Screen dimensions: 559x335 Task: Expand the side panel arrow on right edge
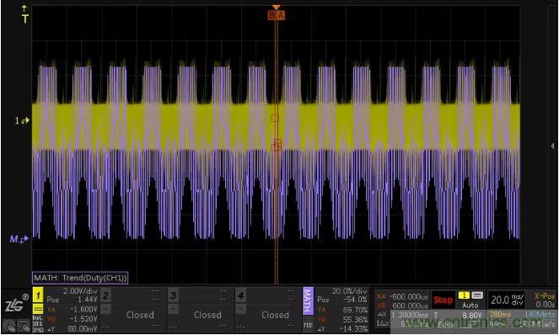(552, 146)
